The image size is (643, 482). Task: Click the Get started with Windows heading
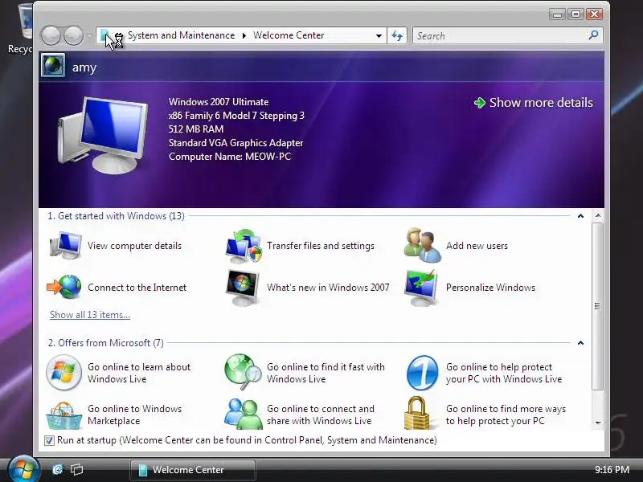[x=116, y=216]
